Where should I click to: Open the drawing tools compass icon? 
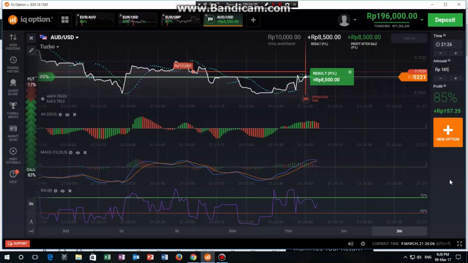click(31, 221)
